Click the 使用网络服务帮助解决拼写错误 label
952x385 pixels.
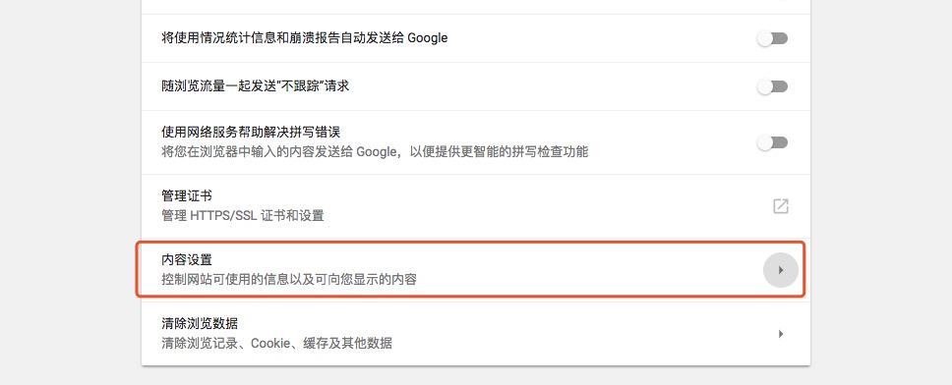pos(254,133)
